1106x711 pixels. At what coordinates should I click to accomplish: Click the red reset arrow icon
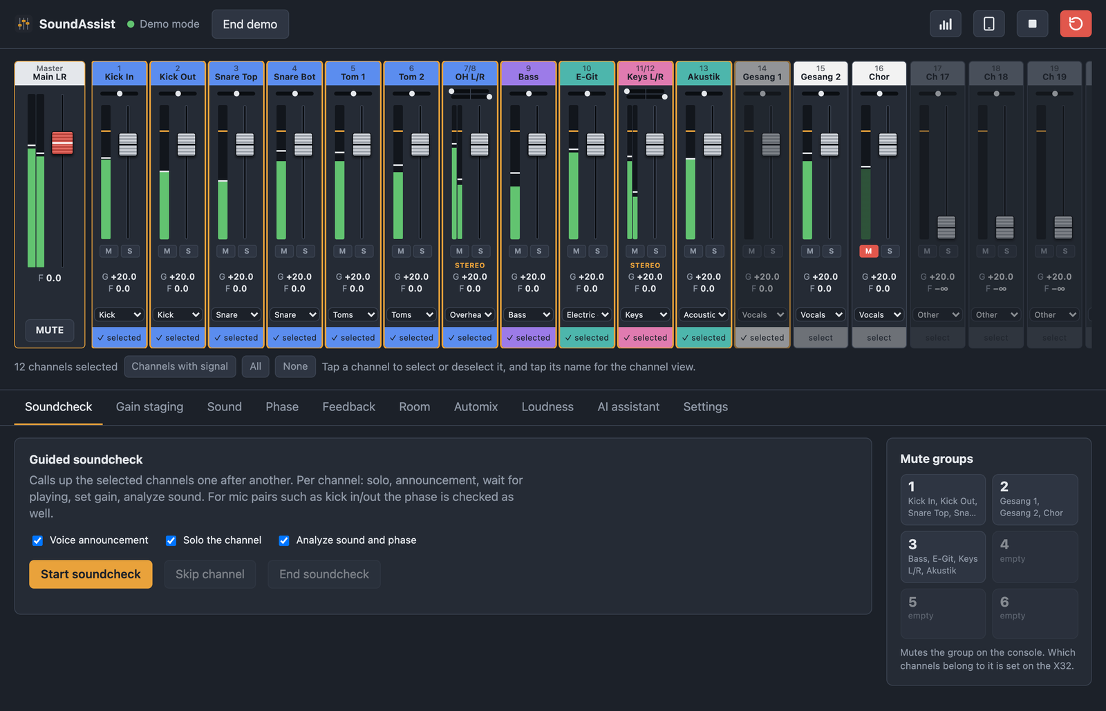click(1076, 24)
